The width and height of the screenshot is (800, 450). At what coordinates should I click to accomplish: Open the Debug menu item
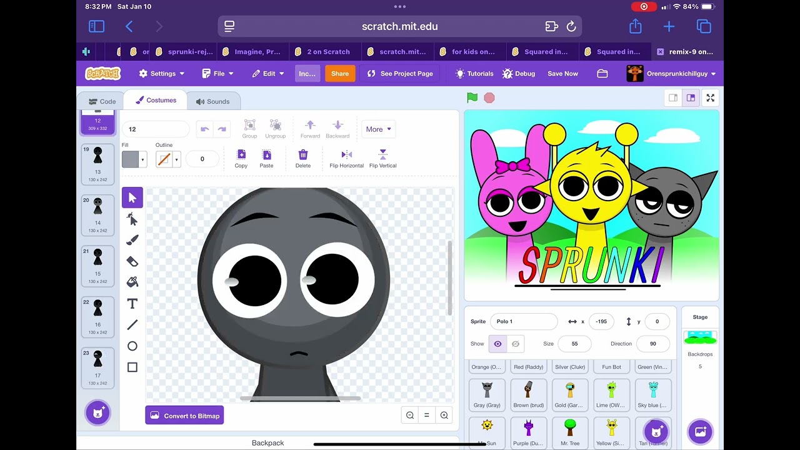click(519, 74)
